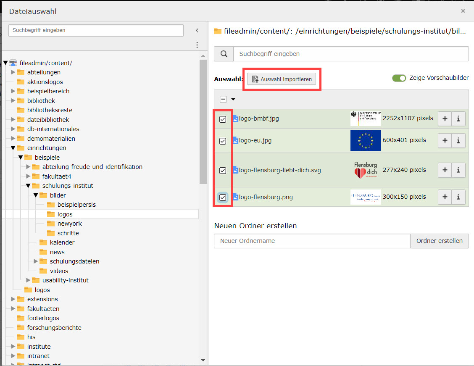Open the videos folder in tree
Image resolution: width=474 pixels, height=366 pixels.
click(x=59, y=271)
